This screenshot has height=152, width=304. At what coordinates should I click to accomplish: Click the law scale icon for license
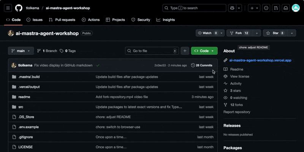coord(225,76)
